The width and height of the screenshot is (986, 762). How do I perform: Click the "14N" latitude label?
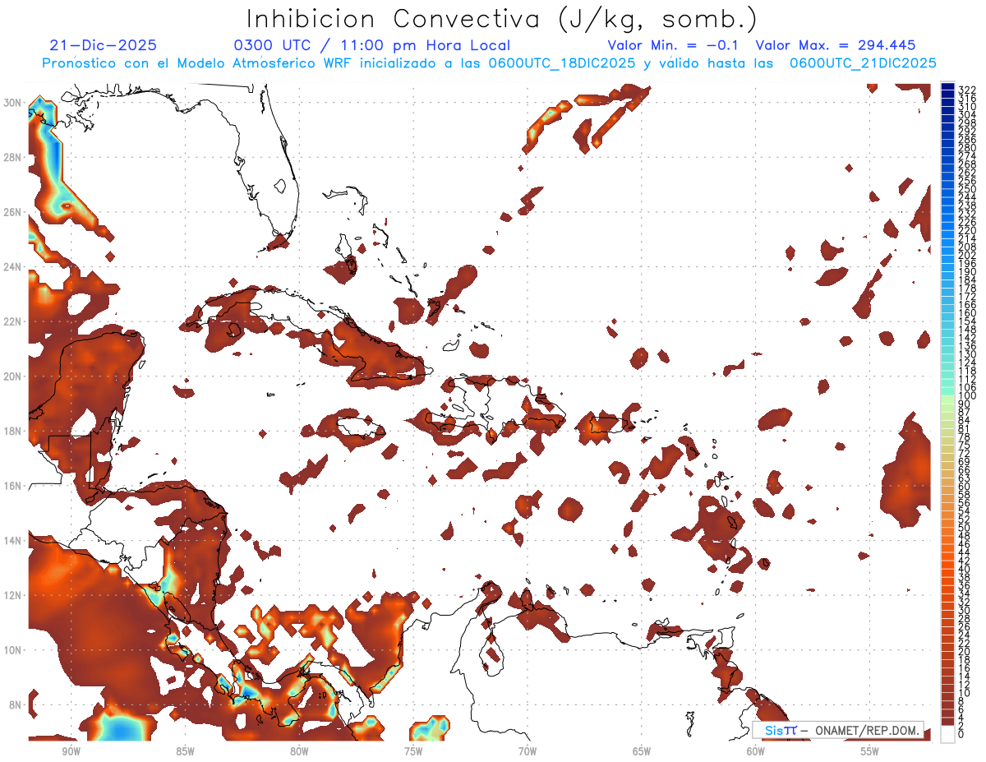[x=13, y=540]
